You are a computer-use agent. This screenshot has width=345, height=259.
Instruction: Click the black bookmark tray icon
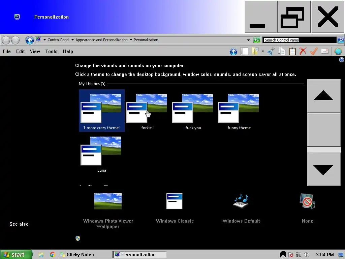click(x=283, y=255)
